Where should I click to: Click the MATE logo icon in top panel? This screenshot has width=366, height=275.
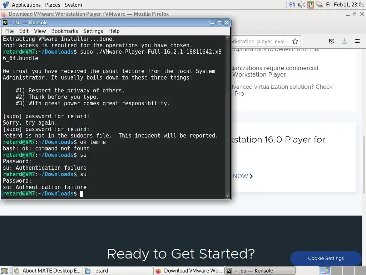[x=6, y=4]
